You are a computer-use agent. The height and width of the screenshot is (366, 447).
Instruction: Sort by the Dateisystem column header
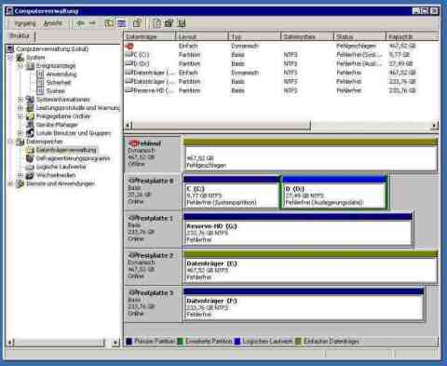[x=306, y=36]
